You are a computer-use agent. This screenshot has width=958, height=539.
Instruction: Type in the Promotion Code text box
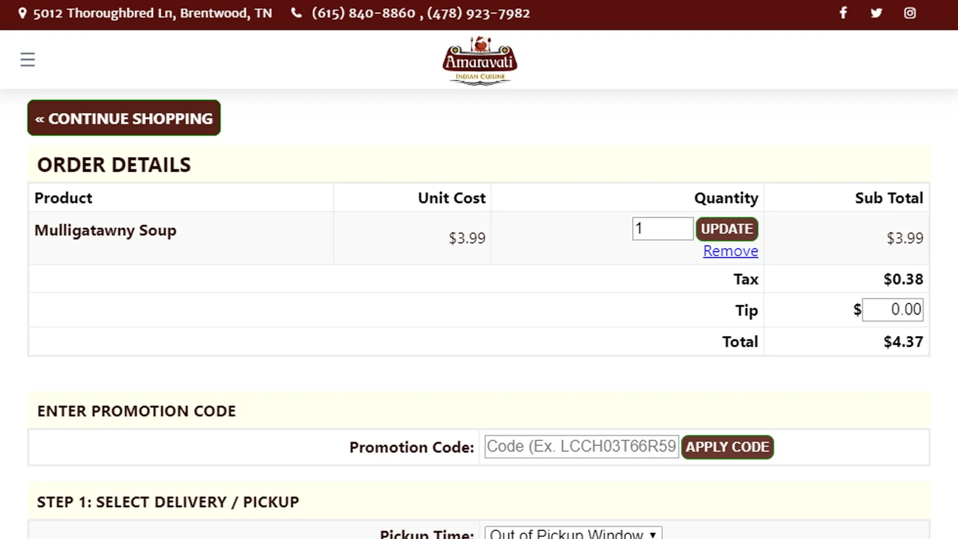582,447
